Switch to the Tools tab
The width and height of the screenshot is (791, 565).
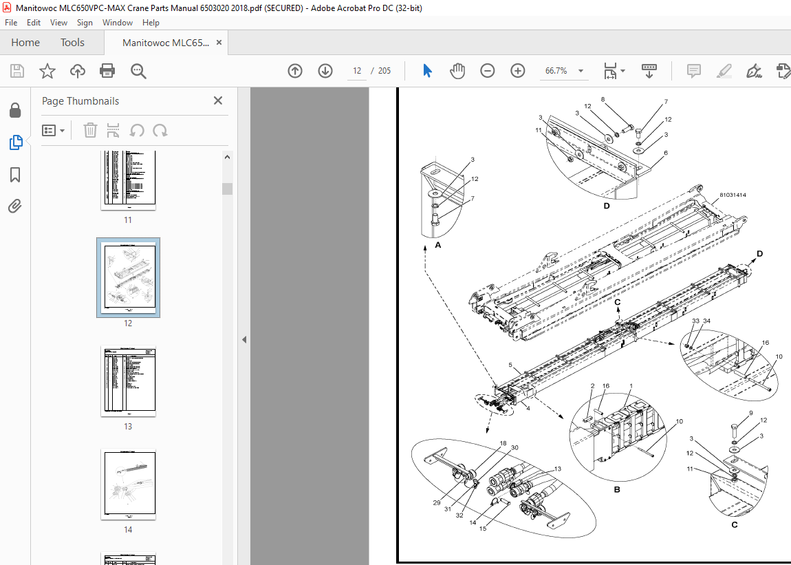point(72,43)
